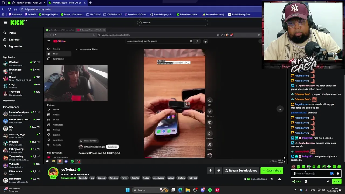This screenshot has height=194, width=345.
Task: Open File Explorer from taskbar
Action: click(x=188, y=190)
